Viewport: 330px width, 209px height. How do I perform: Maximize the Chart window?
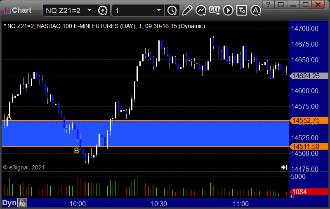(x=305, y=4)
